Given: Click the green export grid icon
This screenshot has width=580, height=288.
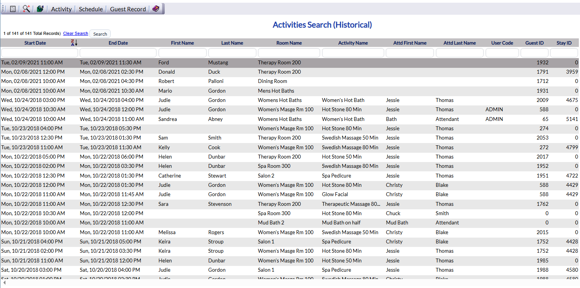Looking at the screenshot, I should pos(40,9).
